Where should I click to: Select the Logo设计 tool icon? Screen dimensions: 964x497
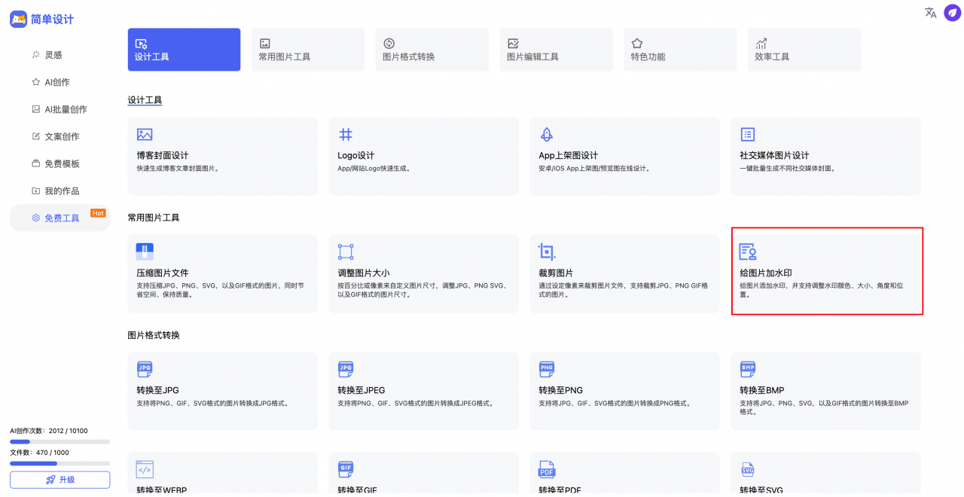point(346,133)
